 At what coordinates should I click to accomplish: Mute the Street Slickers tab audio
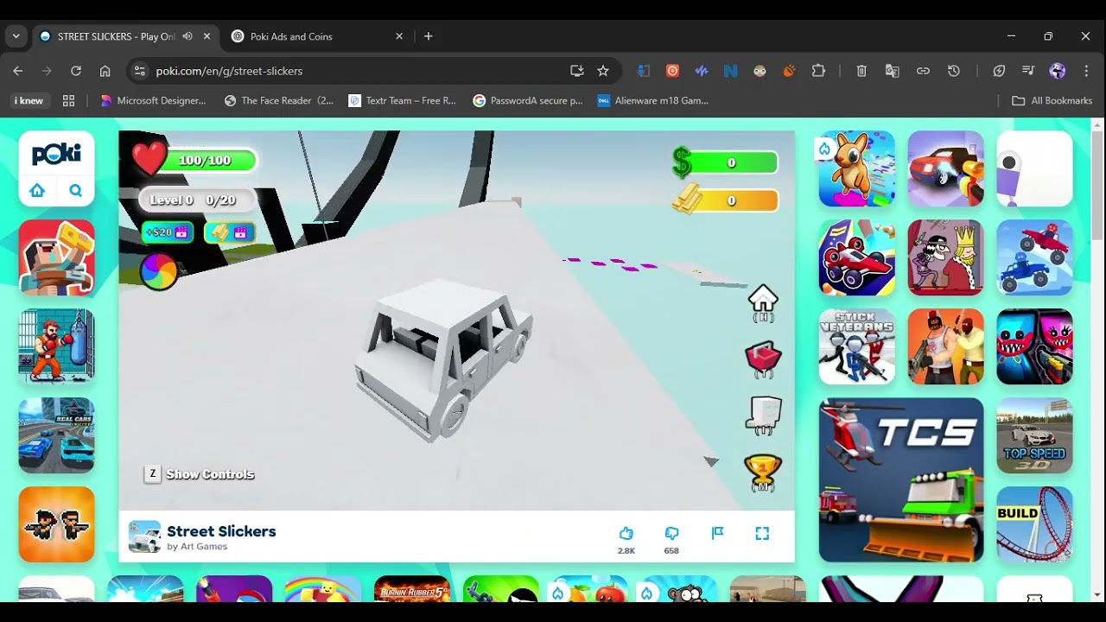tap(188, 36)
